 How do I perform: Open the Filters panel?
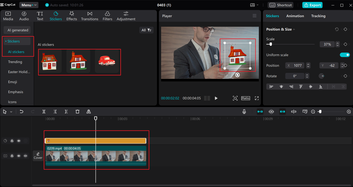[107, 16]
